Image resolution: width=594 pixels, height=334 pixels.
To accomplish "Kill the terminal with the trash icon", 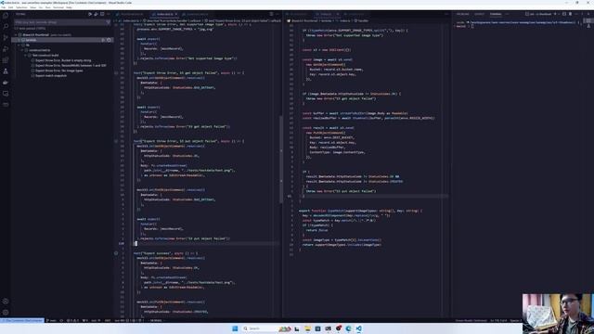I will tap(570, 14).
